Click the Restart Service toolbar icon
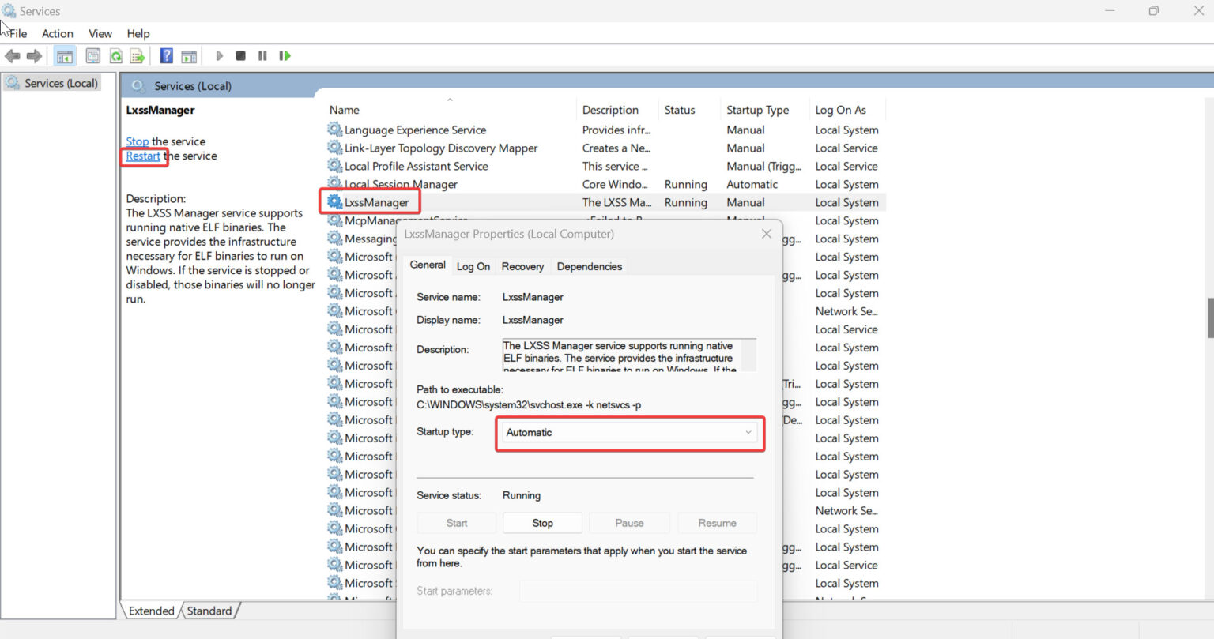 point(285,56)
